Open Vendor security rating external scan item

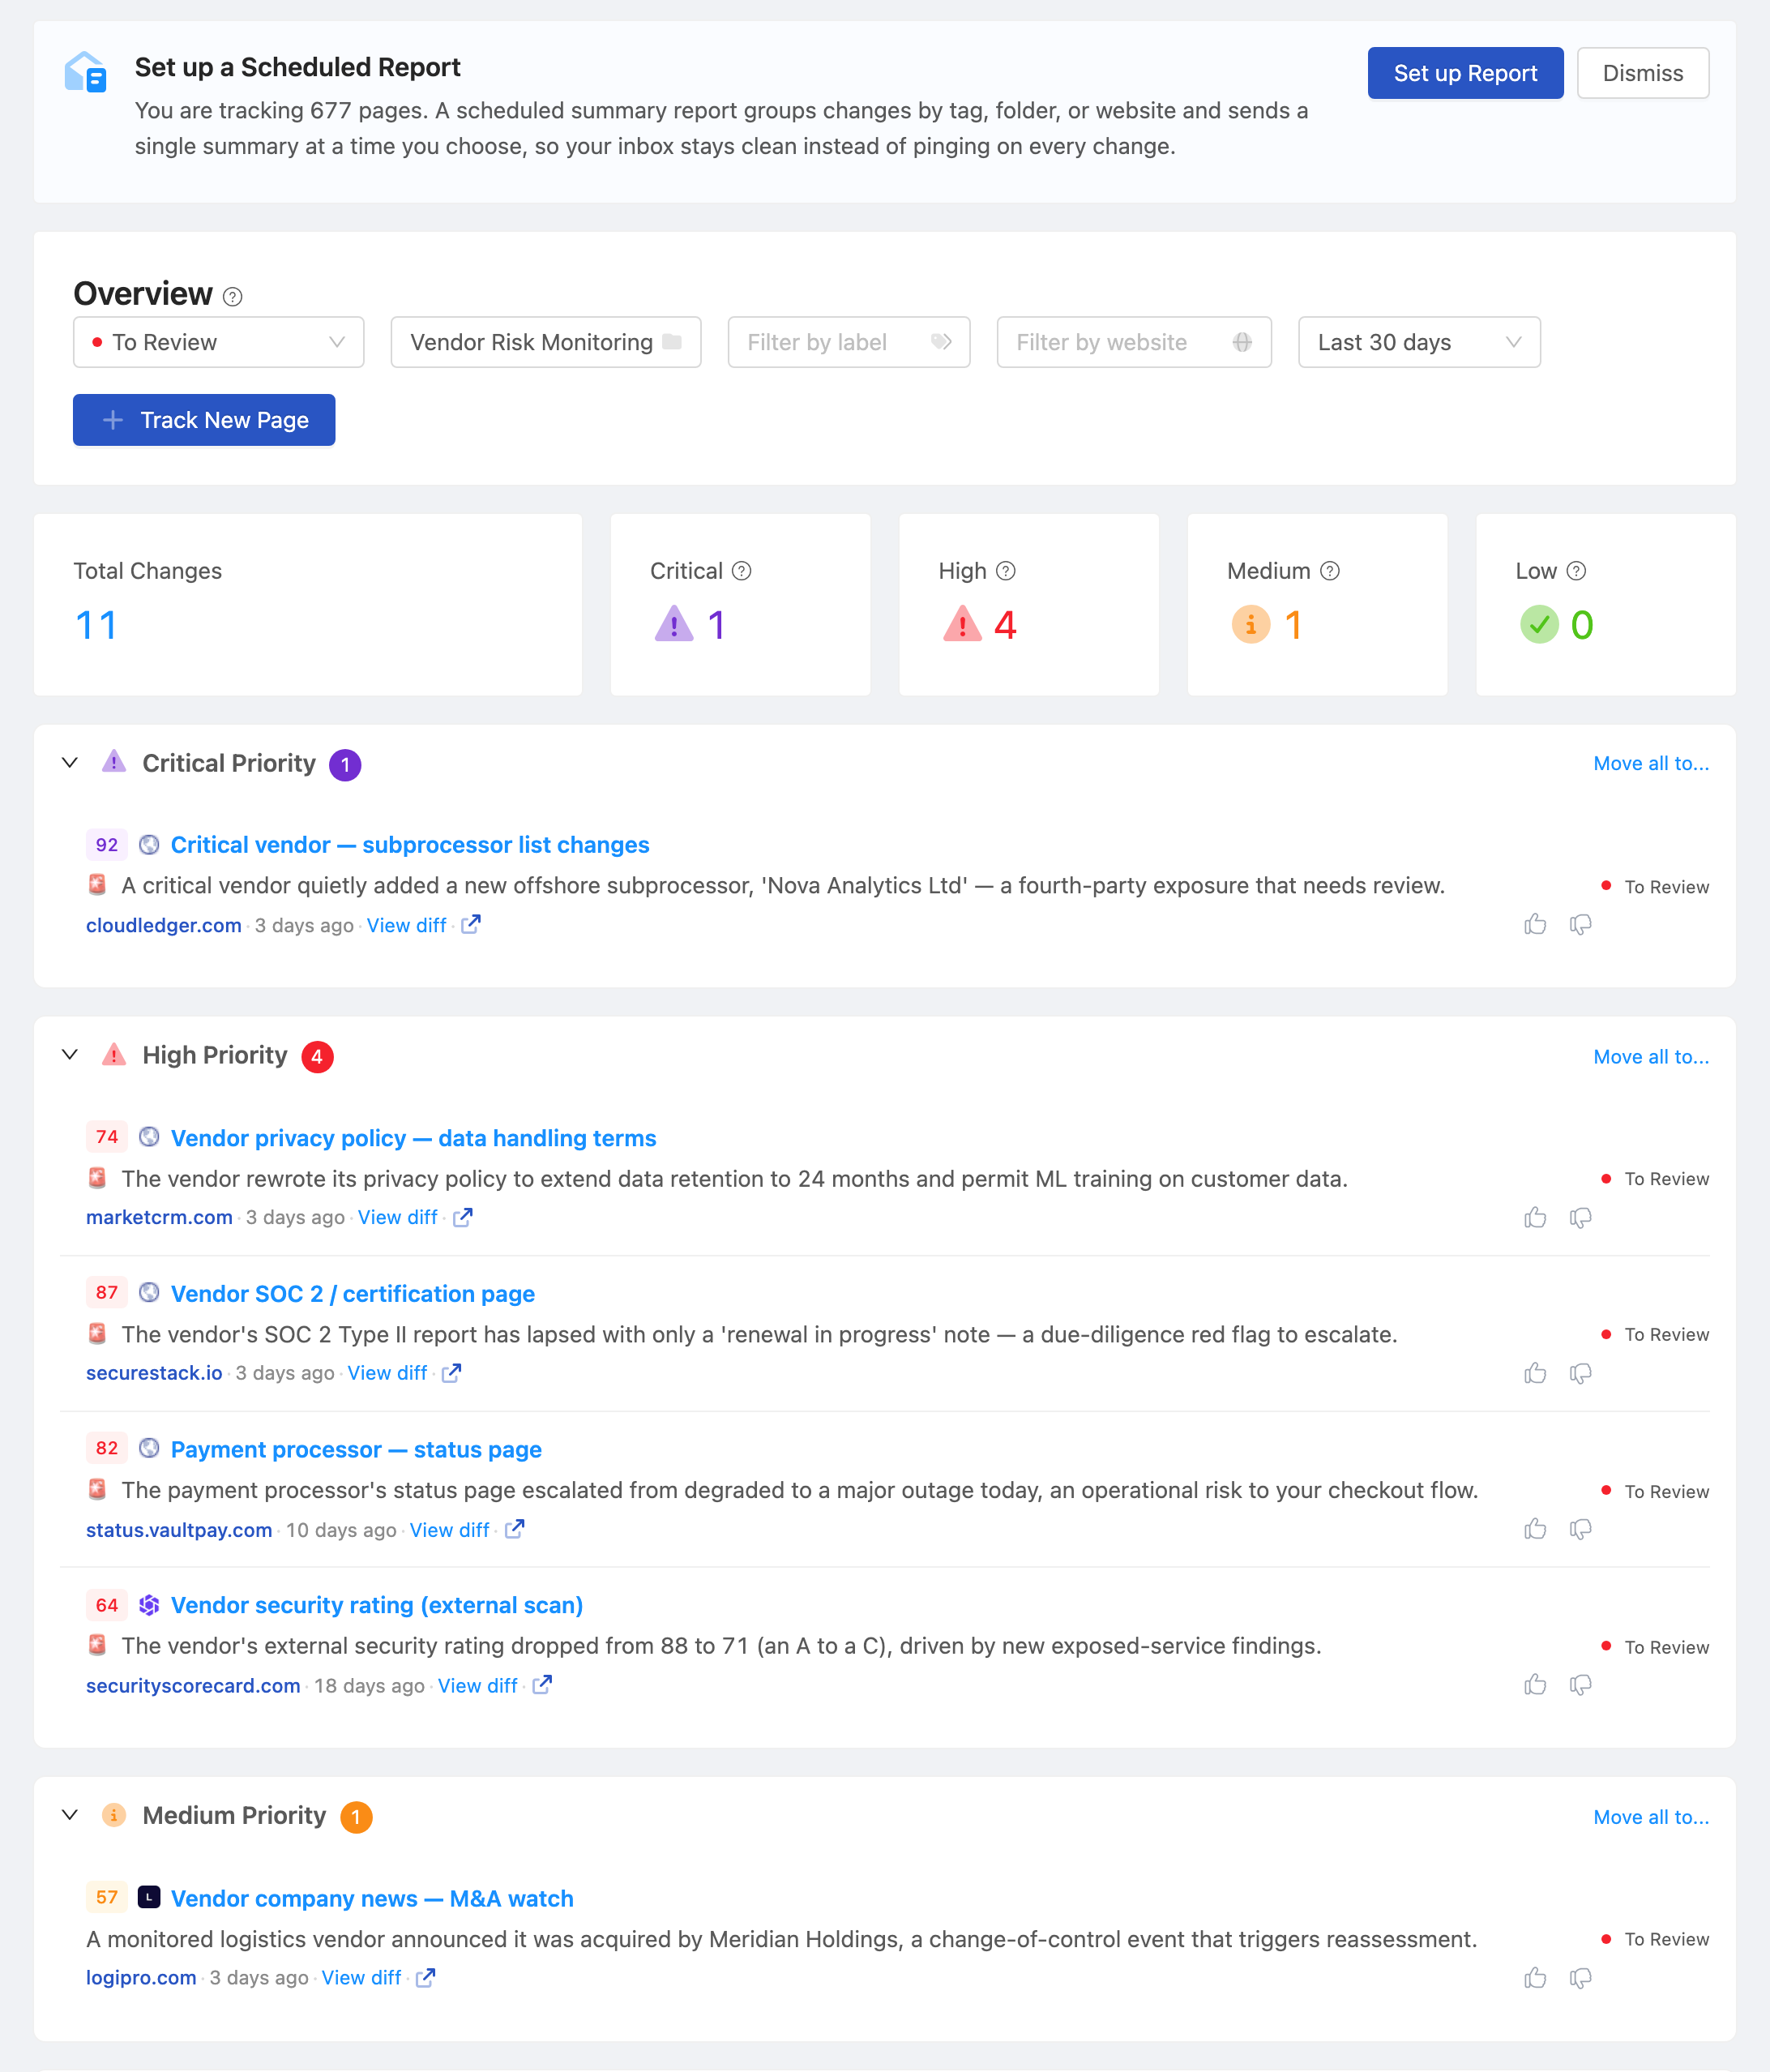click(x=376, y=1605)
